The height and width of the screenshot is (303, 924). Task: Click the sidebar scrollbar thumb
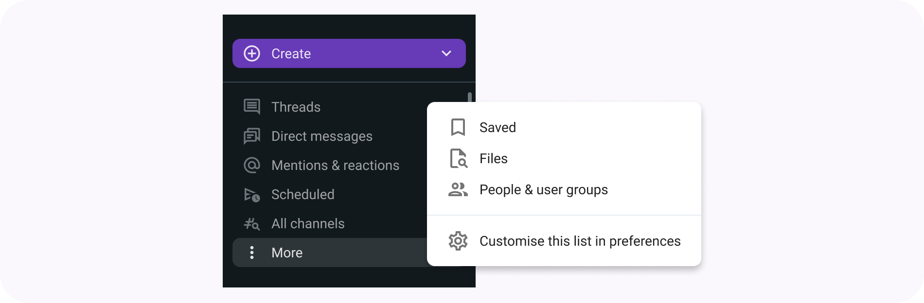[x=470, y=98]
